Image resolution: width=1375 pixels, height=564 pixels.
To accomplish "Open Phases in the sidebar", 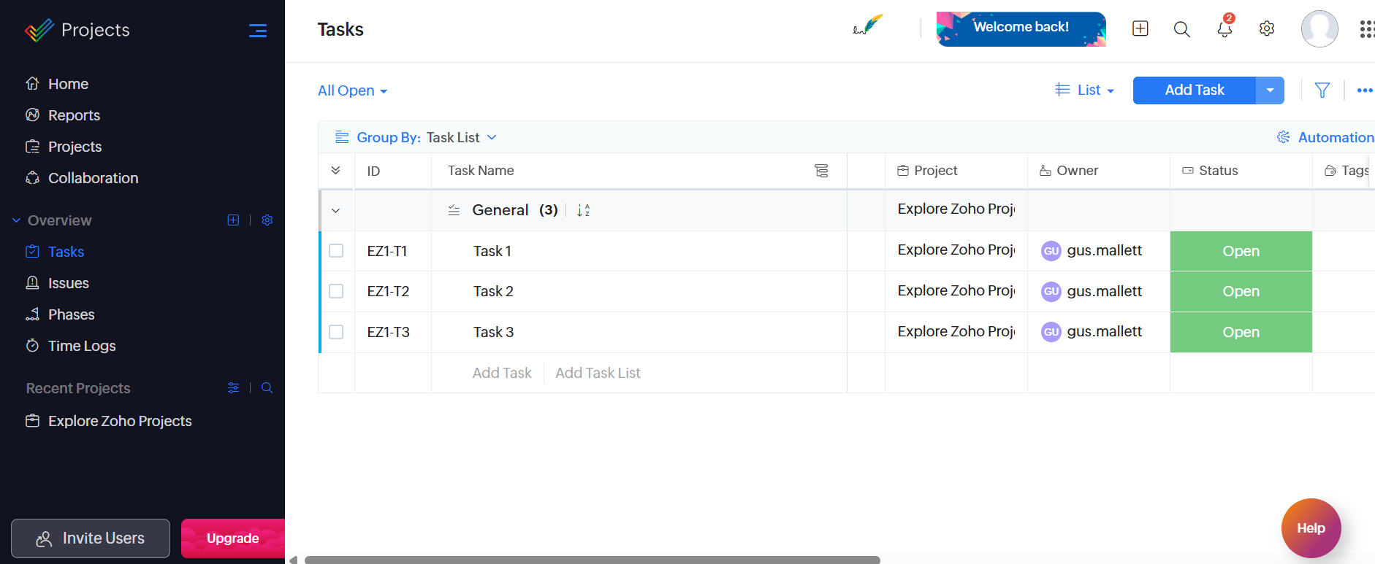I will click(x=71, y=314).
